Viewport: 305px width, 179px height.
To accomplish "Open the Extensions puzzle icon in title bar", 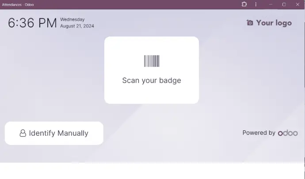I will click(x=244, y=4).
